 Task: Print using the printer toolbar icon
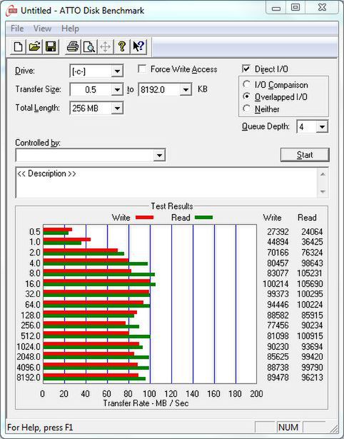73,46
